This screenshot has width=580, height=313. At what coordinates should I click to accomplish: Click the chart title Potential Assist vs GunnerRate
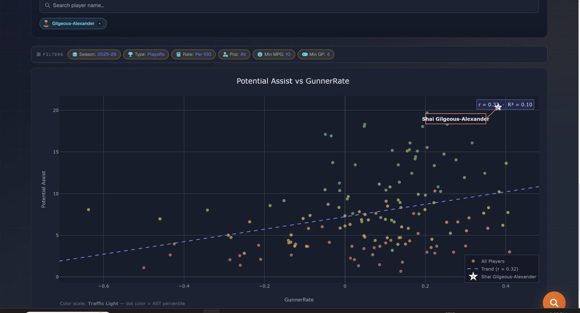pyautogui.click(x=293, y=81)
